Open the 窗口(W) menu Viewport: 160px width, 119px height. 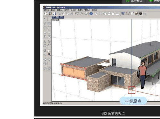(x=87, y=10)
